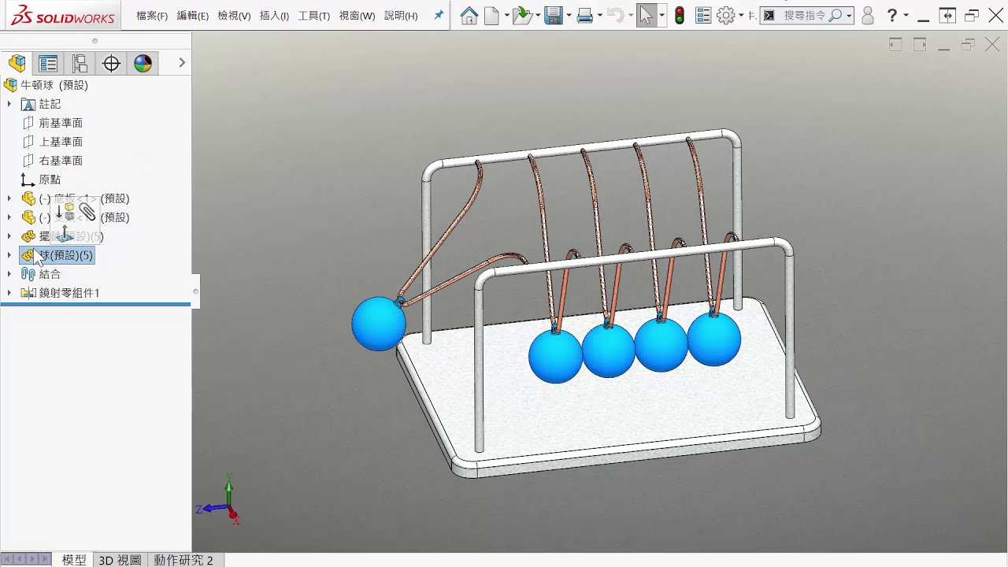Click the mate paperclip icon in the popup

[87, 212]
